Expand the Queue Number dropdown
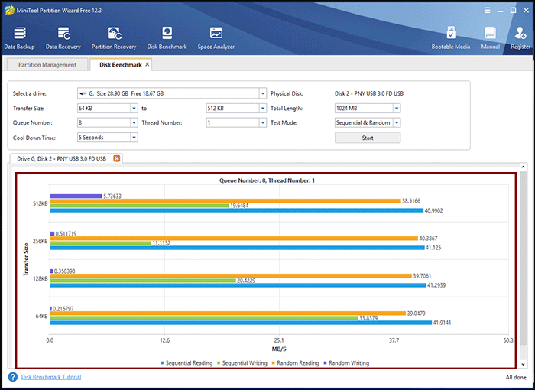Viewport: 535px width, 390px height. (x=134, y=122)
